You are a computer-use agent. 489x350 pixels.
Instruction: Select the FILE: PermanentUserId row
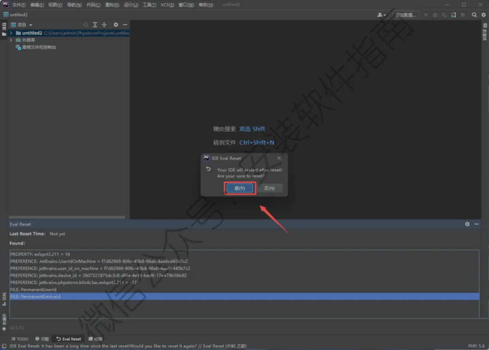244,289
